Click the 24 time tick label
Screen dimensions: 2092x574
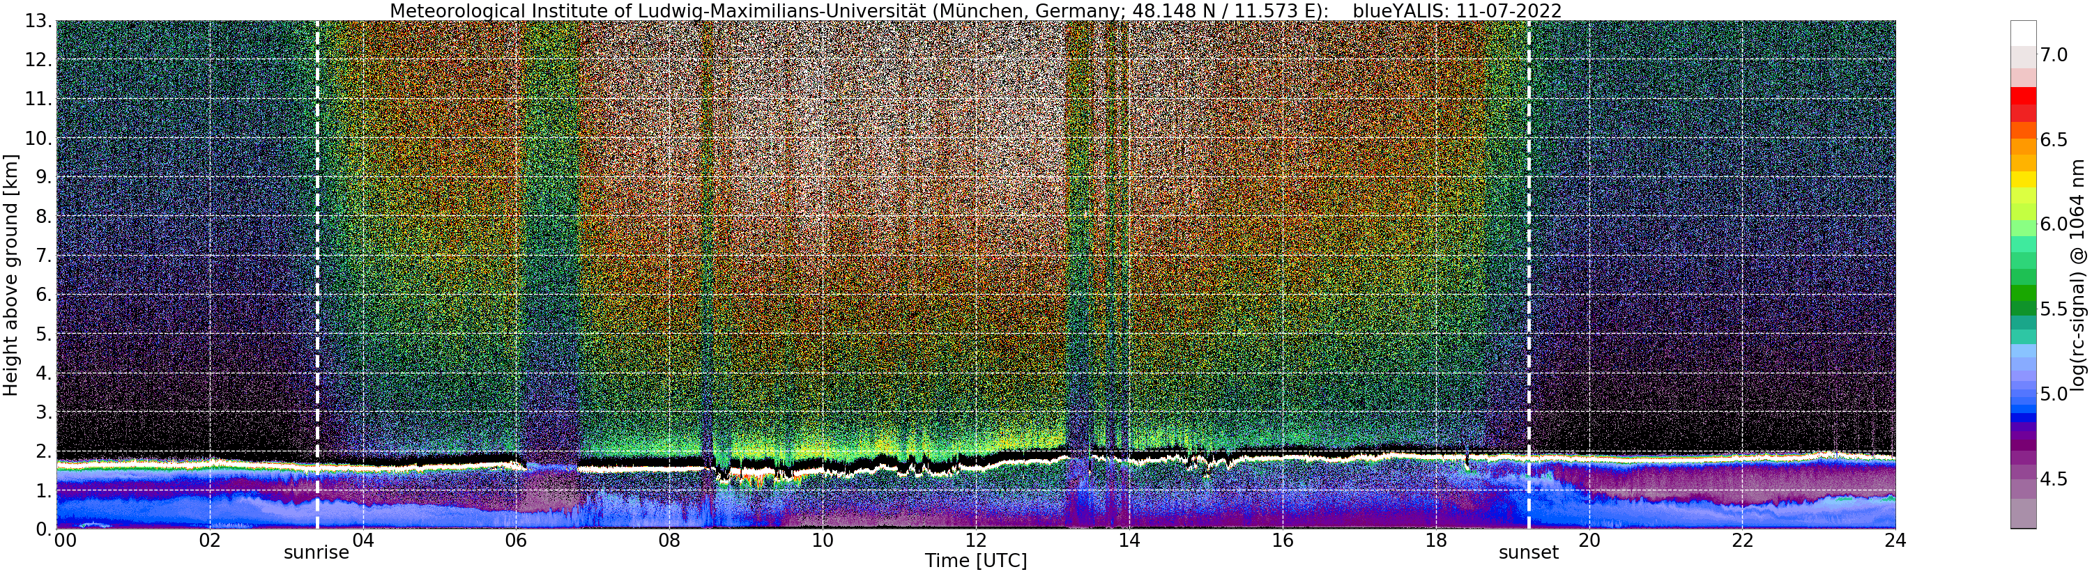1895,541
